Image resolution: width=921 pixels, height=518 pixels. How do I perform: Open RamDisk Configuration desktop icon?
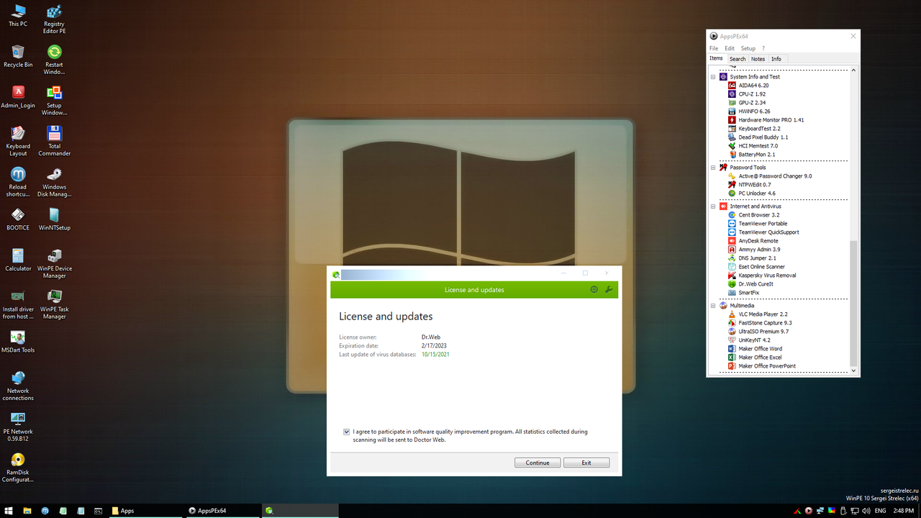(18, 468)
